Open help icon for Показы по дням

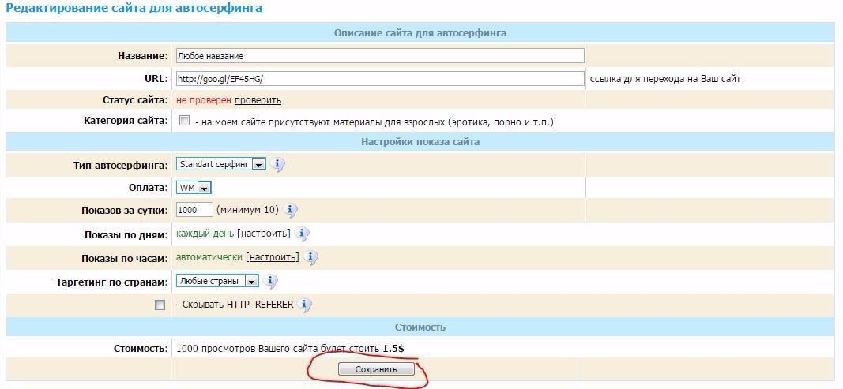[303, 234]
